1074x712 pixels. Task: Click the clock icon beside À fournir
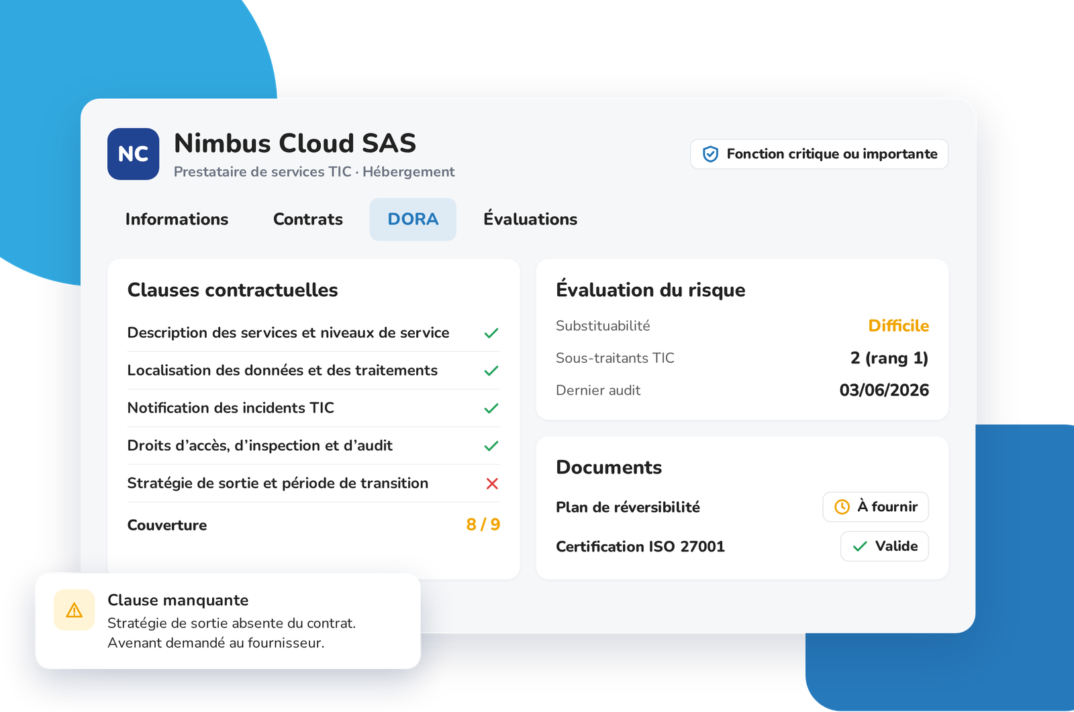coord(842,507)
